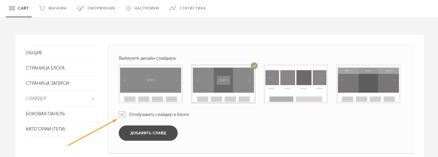Select the Слайдер sidebar item text
The image size is (438, 157).
[36, 99]
